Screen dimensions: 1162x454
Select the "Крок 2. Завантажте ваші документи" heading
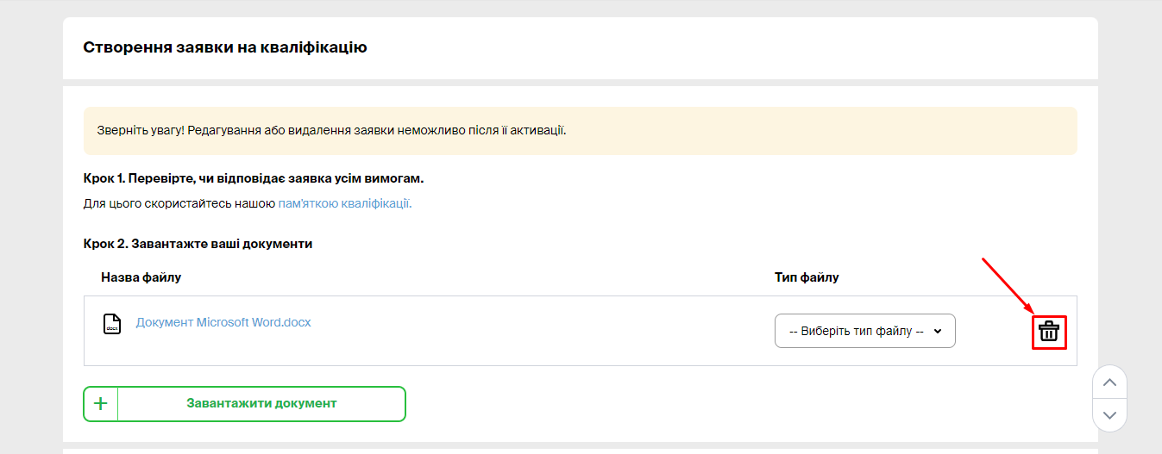pyautogui.click(x=198, y=244)
